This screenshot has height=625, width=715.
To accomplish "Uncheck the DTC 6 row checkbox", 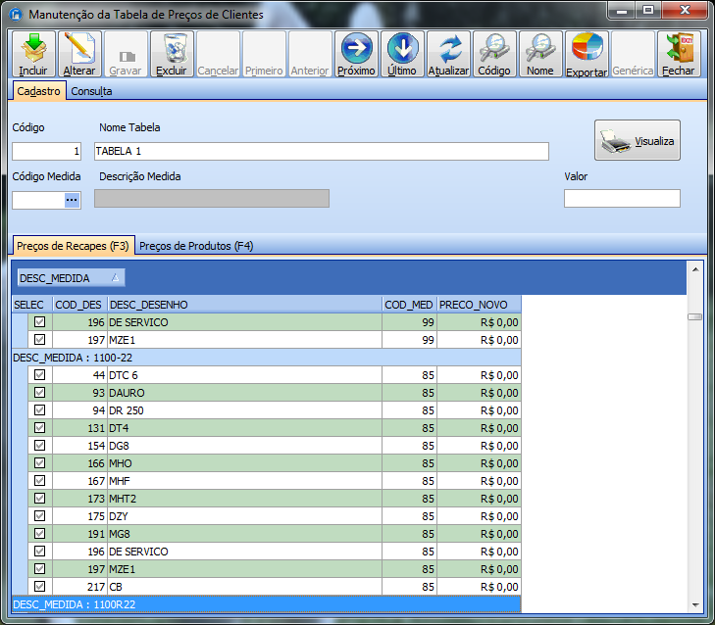I will tap(40, 375).
